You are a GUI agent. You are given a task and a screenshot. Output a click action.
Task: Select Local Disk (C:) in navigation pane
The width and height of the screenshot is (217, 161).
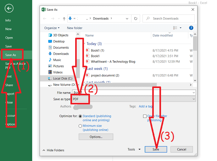click(x=63, y=78)
